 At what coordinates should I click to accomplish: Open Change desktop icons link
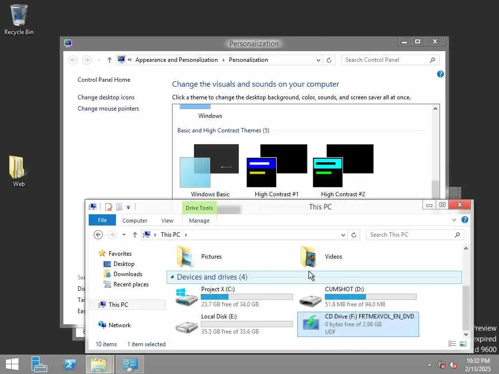[106, 97]
